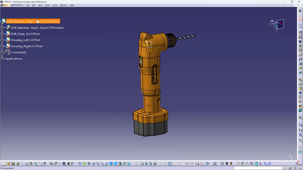Screen dimensions: 303x170
Task: Expand the Constraints node
Action: tap(2, 52)
